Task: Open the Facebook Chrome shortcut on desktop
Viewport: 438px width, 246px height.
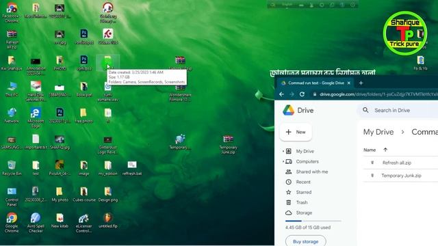Action: [12, 12]
